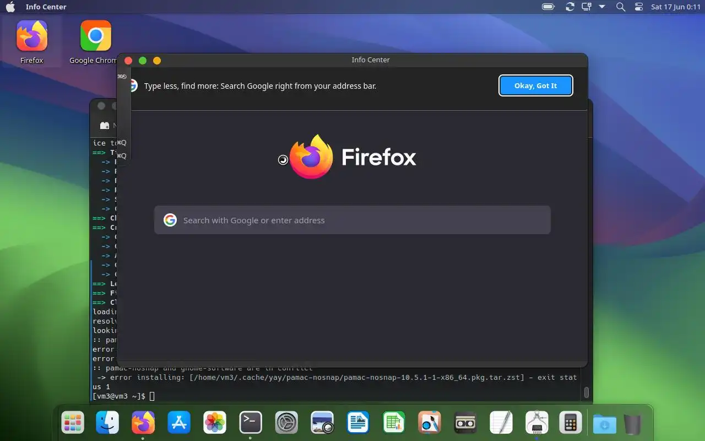705x441 pixels.
Task: Click the large Firefox logo
Action: [311, 157]
